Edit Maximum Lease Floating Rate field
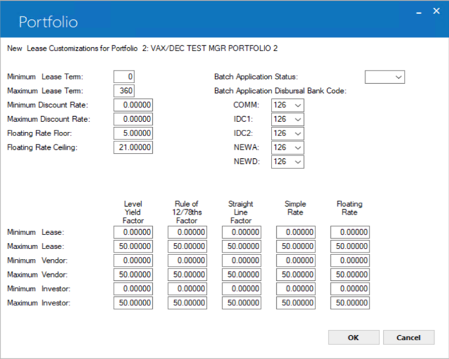 click(x=350, y=247)
